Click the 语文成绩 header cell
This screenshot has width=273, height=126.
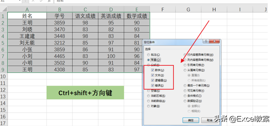[x=85, y=16]
